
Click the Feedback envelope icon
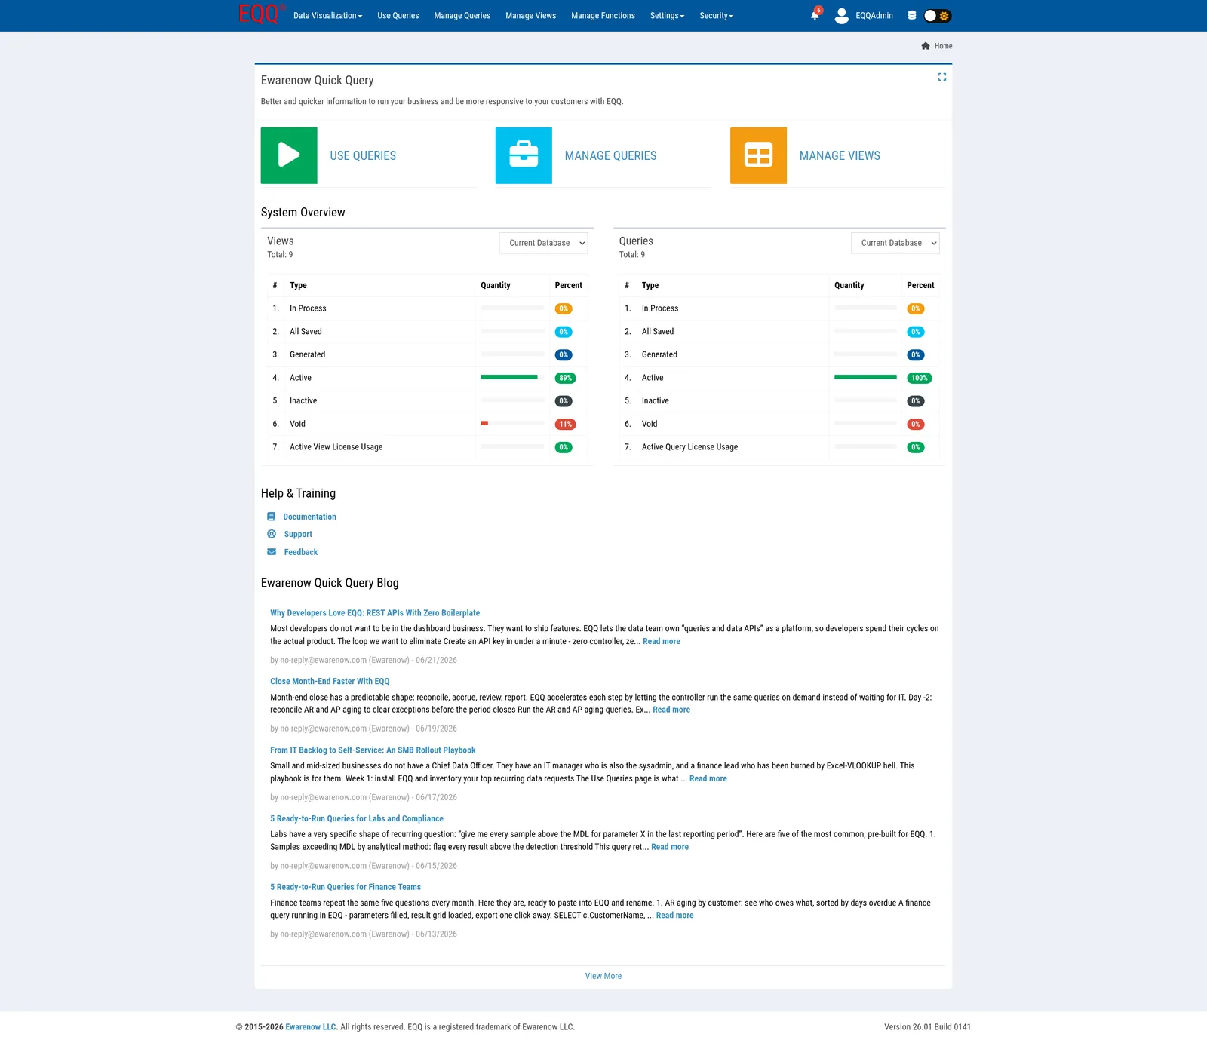pos(272,552)
